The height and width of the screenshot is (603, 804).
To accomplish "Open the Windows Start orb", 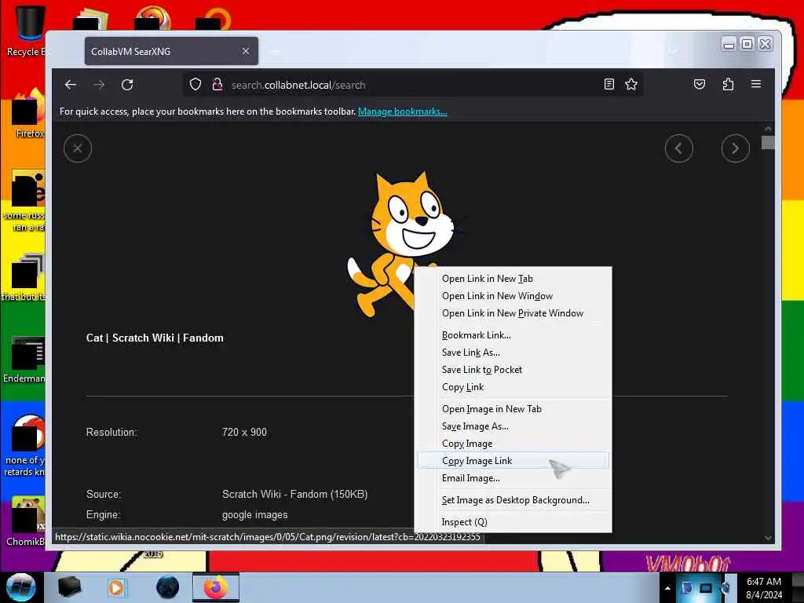I will pyautogui.click(x=21, y=587).
